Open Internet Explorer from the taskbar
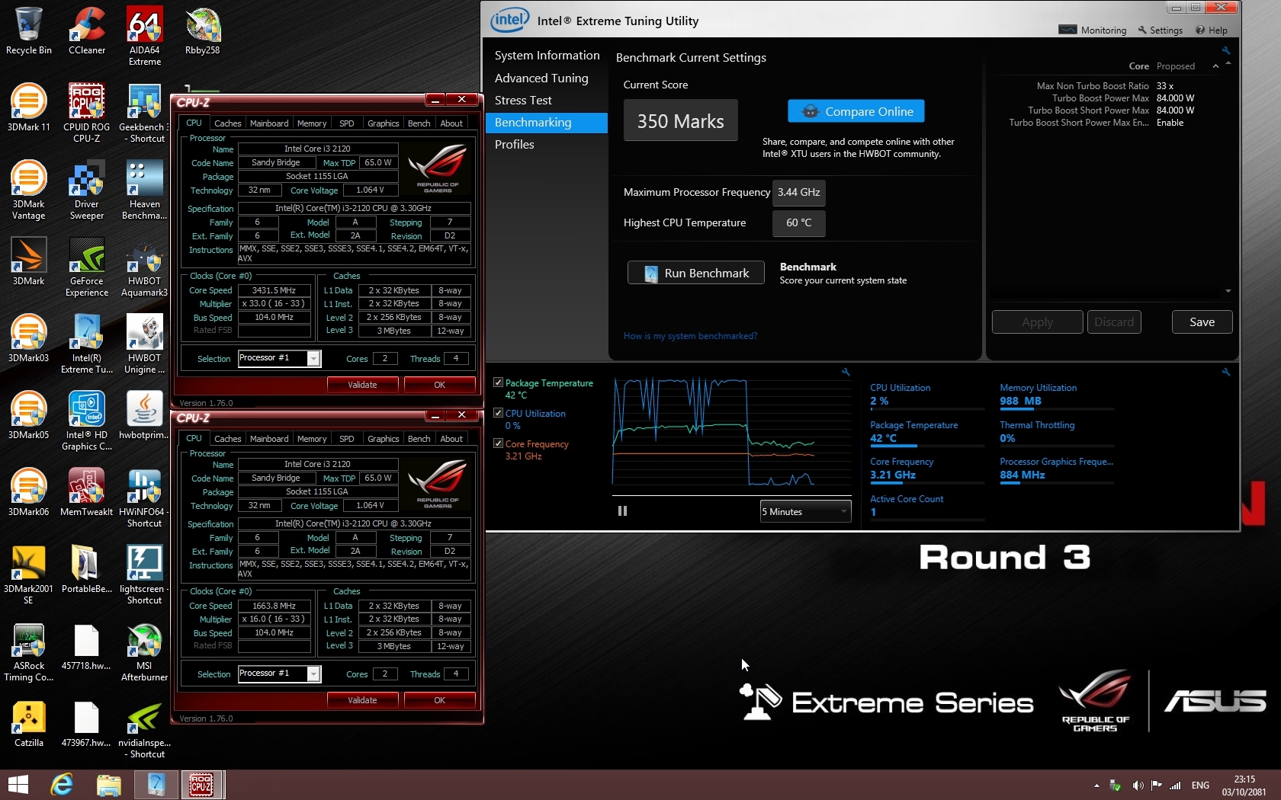Viewport: 1281px width, 800px height. (62, 784)
